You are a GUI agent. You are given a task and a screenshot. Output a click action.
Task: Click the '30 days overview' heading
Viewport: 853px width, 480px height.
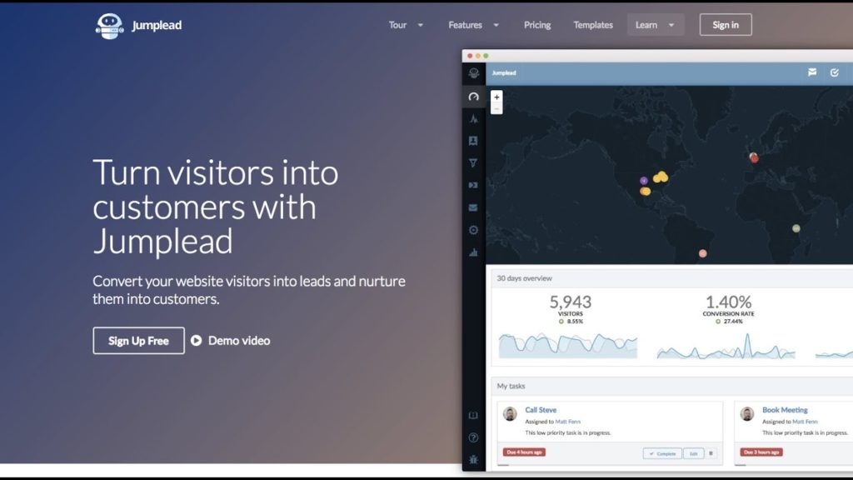(525, 278)
